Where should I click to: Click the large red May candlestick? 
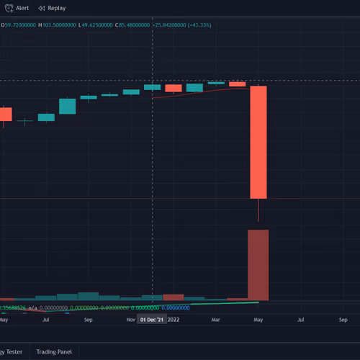(258, 143)
